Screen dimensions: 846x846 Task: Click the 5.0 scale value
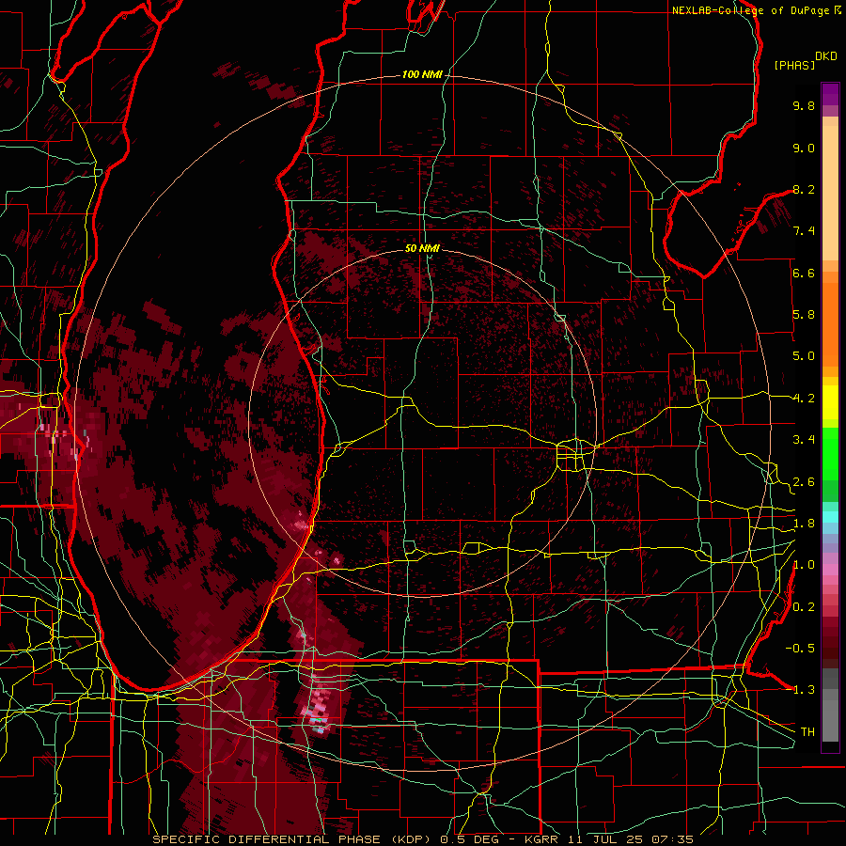click(x=804, y=356)
